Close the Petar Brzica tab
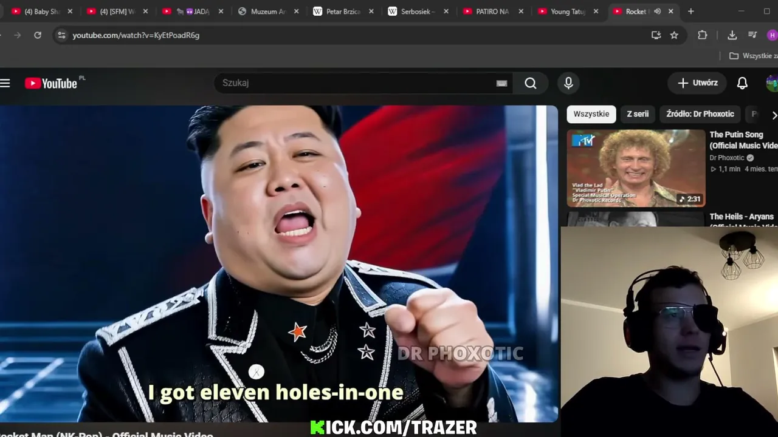Viewport: 778px width, 437px height. (371, 12)
